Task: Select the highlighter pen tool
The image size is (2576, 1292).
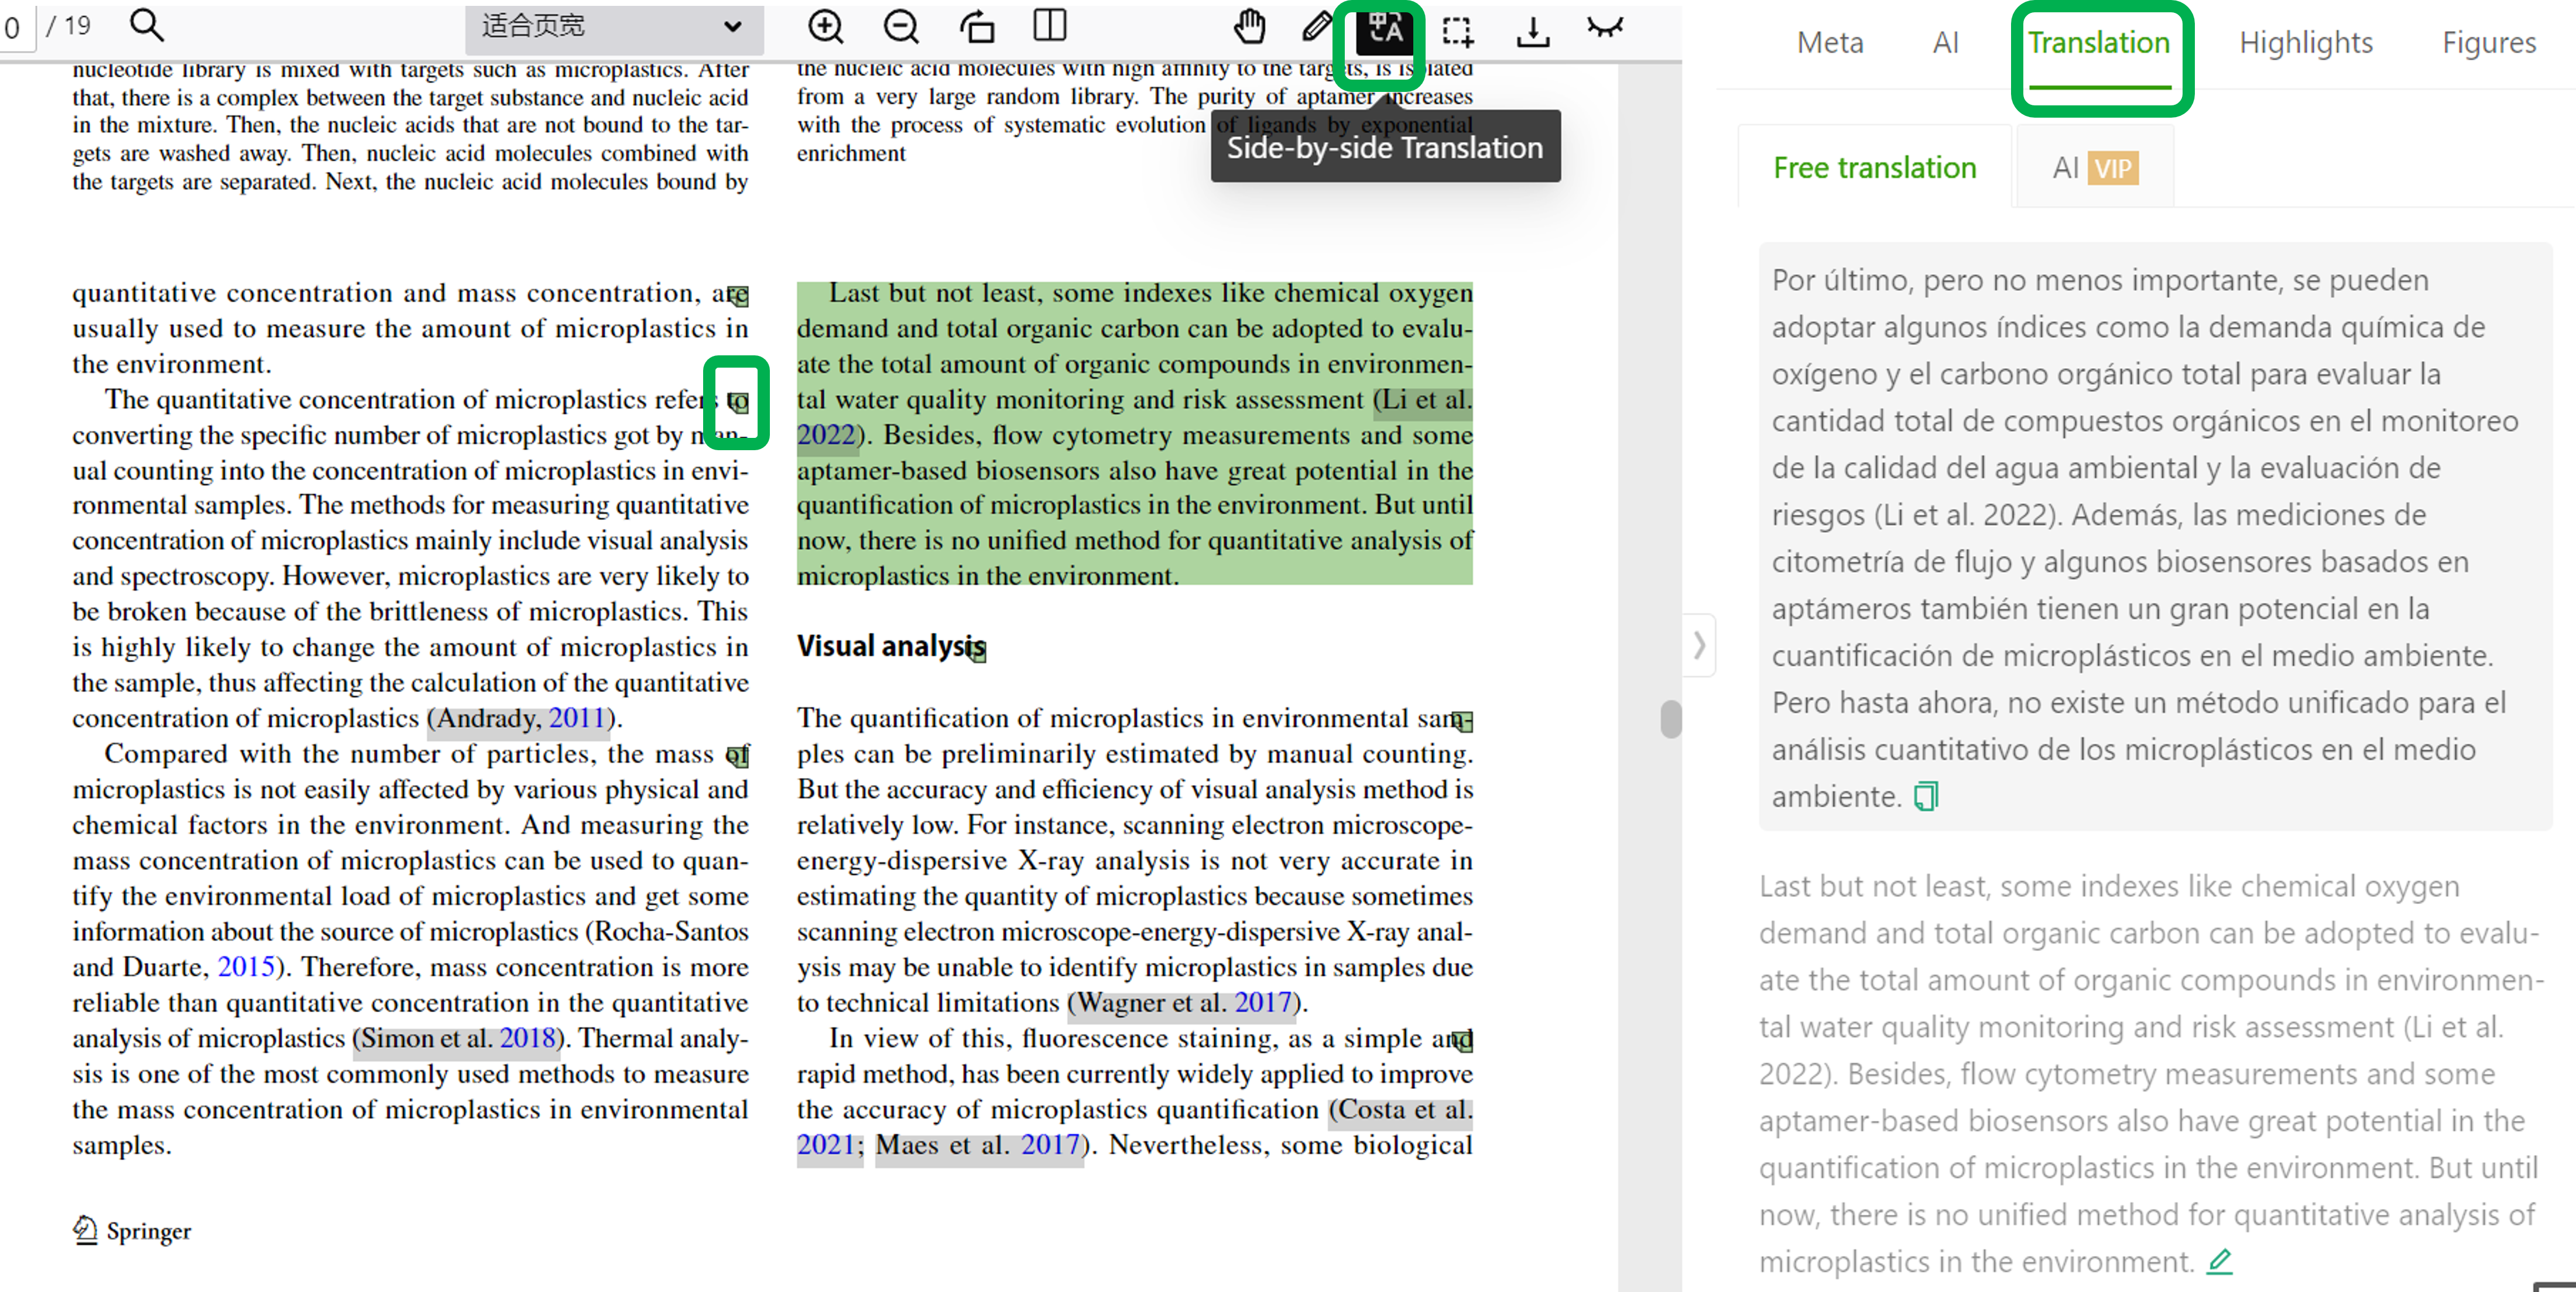Action: pos(1316,27)
